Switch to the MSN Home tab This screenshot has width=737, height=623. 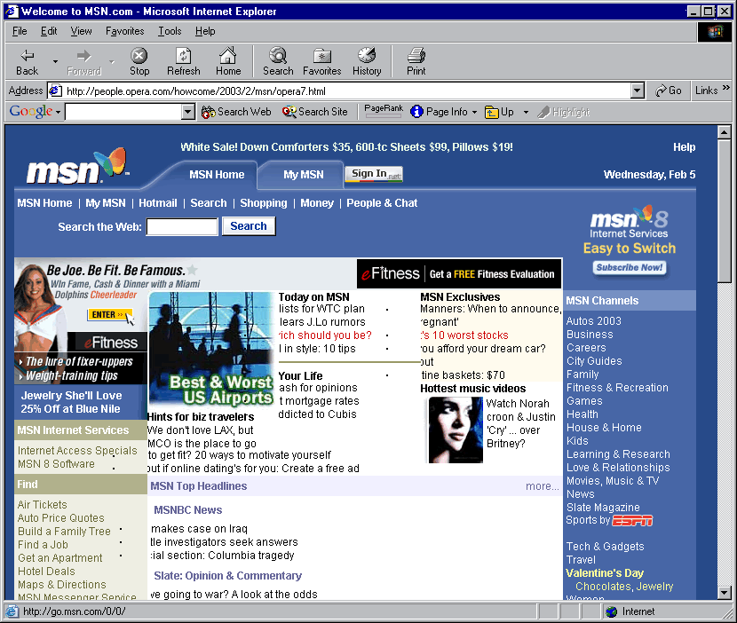coord(217,175)
